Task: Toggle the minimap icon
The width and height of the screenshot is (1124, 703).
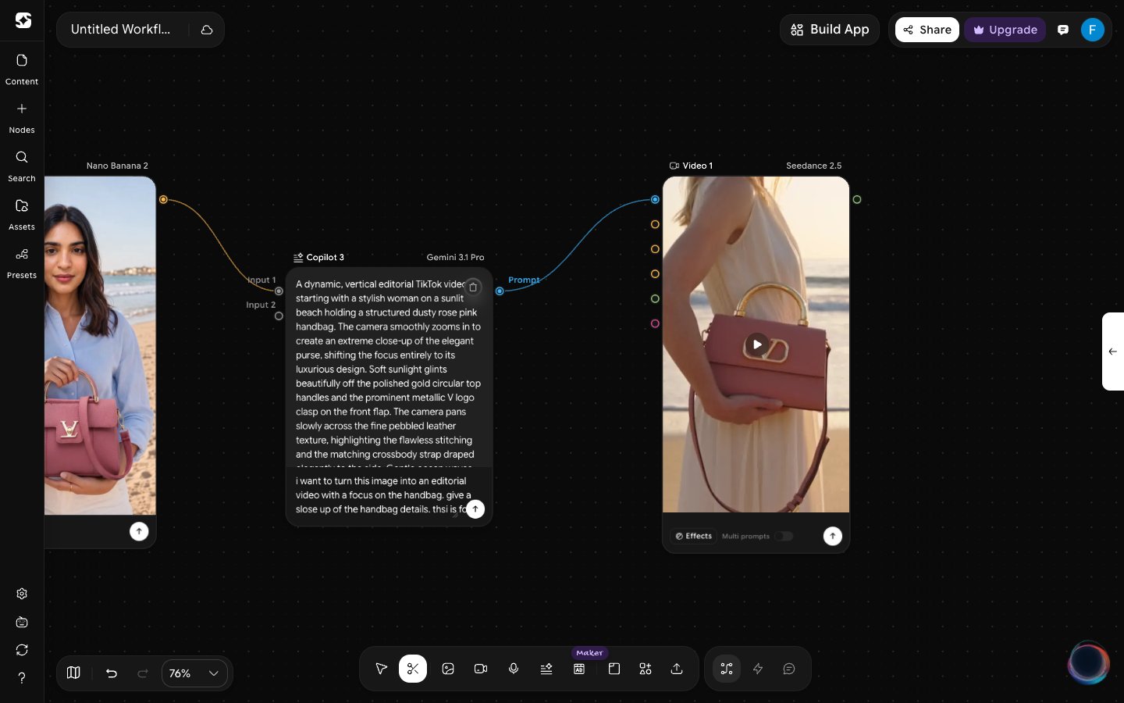Action: (x=73, y=673)
